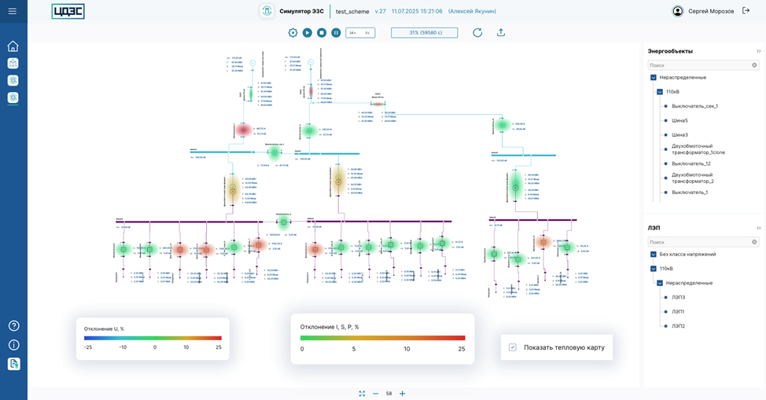Uncheck the 'Без класса напряжений' checkbox

[x=654, y=255]
